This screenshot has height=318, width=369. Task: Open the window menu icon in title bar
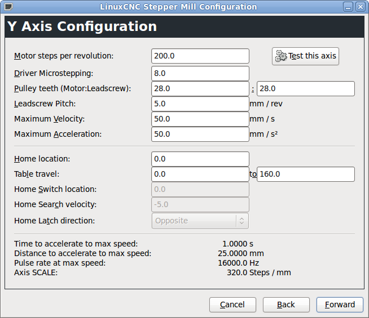point(7,7)
